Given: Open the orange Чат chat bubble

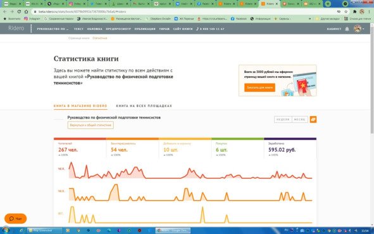Looking at the screenshot, I should tap(15, 219).
